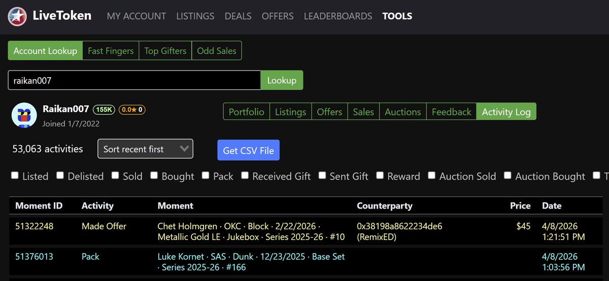
Task: Toggle the Listed filter checkbox
Action: tap(14, 175)
